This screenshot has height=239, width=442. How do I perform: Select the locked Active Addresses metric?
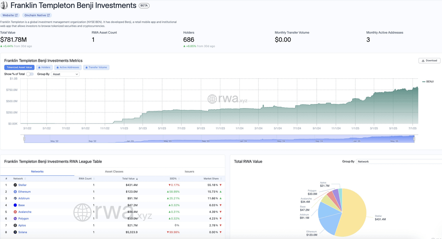tap(68, 67)
